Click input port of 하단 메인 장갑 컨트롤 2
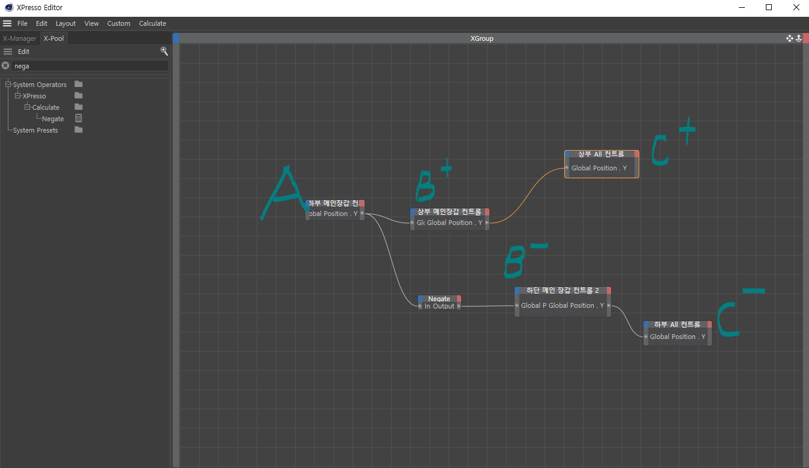The height and width of the screenshot is (468, 809). pos(517,305)
